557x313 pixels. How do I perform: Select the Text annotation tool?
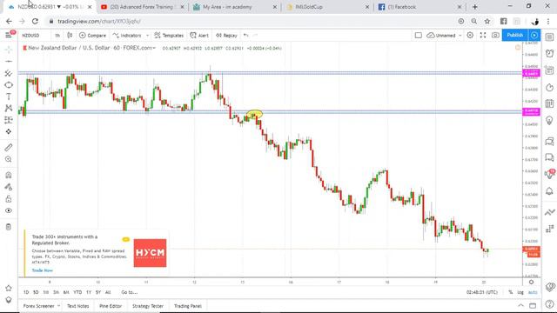9,97
